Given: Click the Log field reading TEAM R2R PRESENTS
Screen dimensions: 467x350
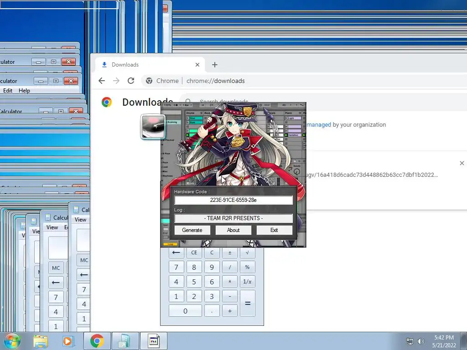Looking at the screenshot, I should pyautogui.click(x=233, y=218).
